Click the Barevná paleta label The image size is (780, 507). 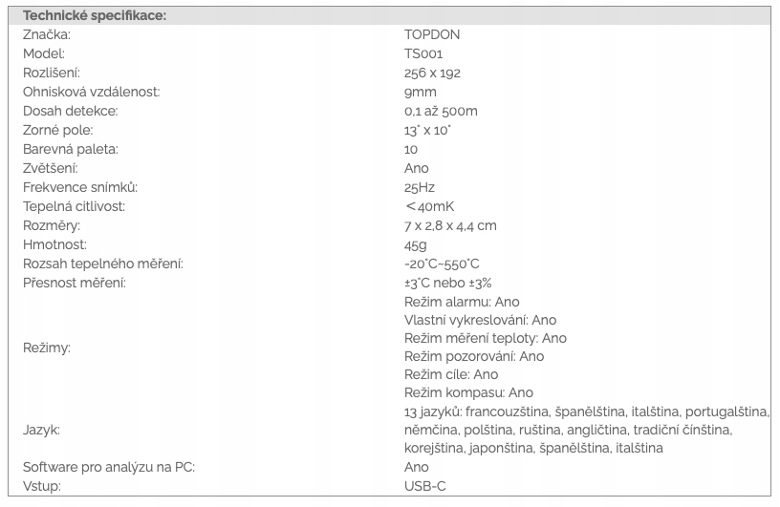pos(71,149)
